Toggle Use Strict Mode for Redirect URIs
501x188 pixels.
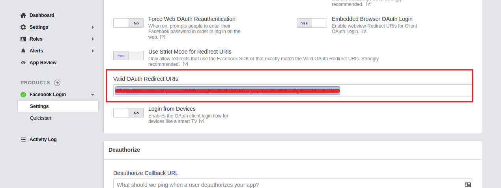click(x=128, y=56)
